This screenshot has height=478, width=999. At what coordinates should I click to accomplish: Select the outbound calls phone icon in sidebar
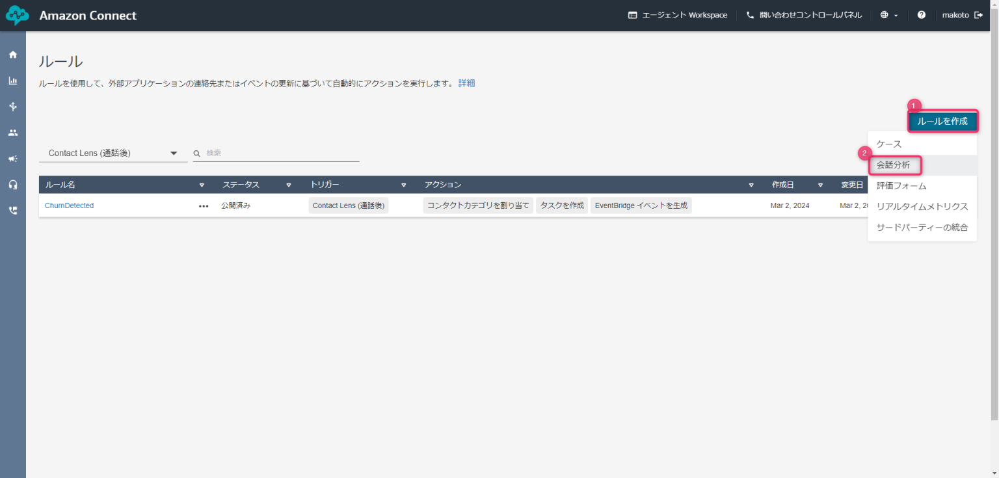tap(12, 211)
